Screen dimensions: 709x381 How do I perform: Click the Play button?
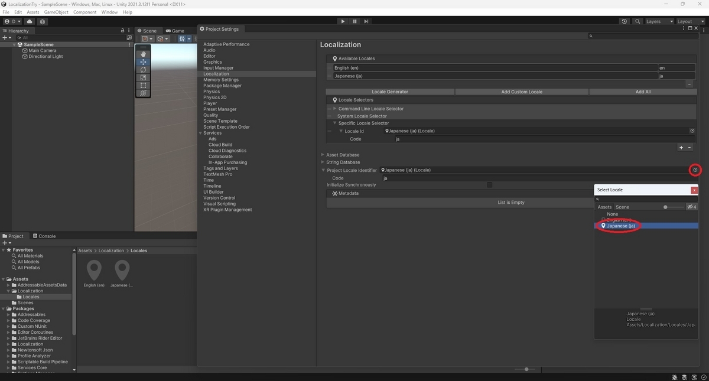[x=343, y=21]
